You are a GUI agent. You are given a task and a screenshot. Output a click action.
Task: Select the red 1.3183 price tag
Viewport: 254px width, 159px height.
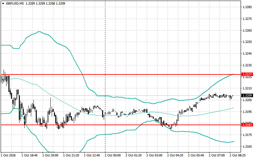tap(247, 125)
